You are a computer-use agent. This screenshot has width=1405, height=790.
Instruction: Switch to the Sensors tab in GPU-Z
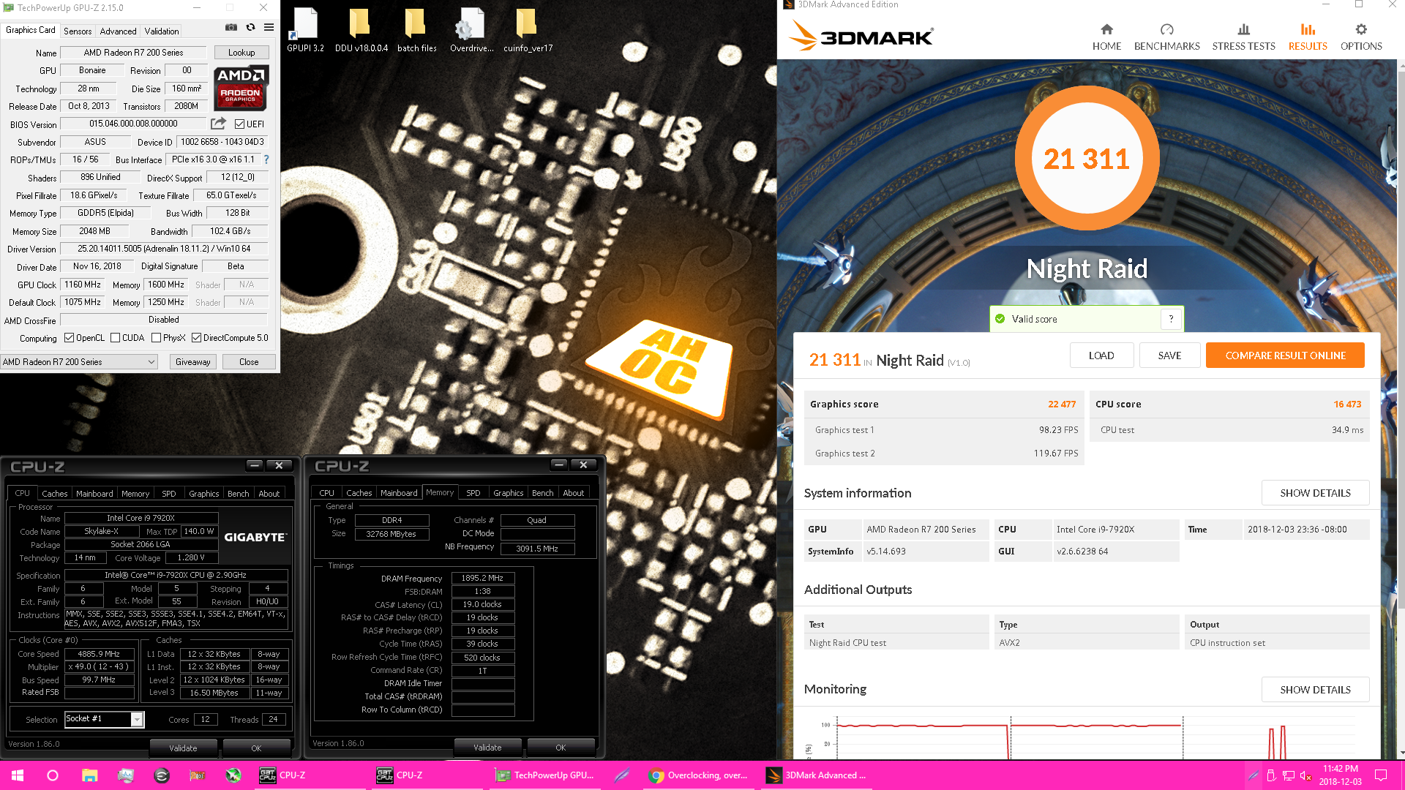point(78,31)
